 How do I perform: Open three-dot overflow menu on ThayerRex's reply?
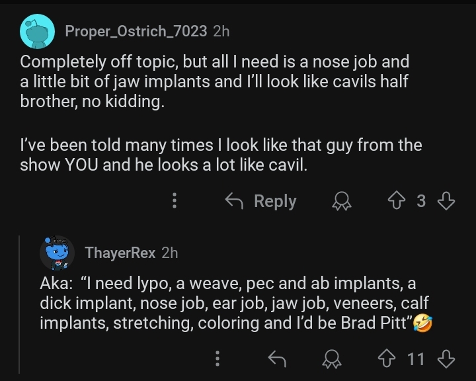pos(218,359)
